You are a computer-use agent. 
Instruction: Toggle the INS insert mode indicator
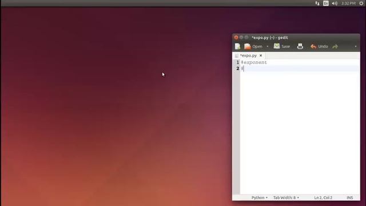(349, 197)
